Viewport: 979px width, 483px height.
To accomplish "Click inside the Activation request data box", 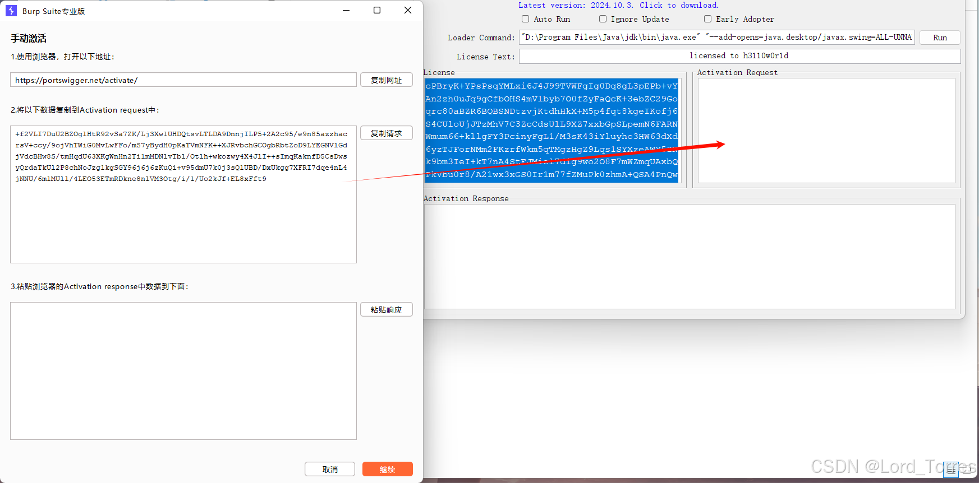I will pyautogui.click(x=183, y=194).
